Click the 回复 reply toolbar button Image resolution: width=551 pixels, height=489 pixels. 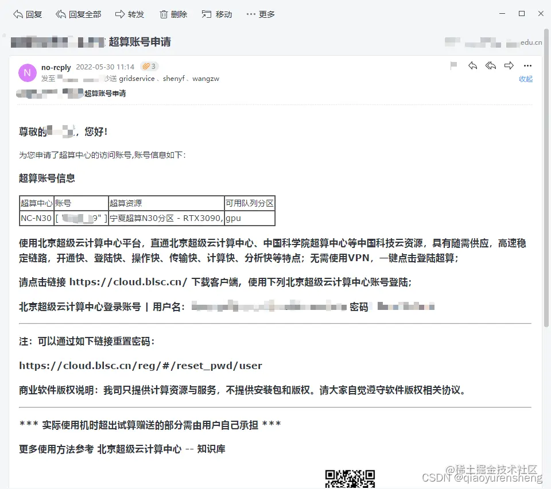[x=28, y=14]
